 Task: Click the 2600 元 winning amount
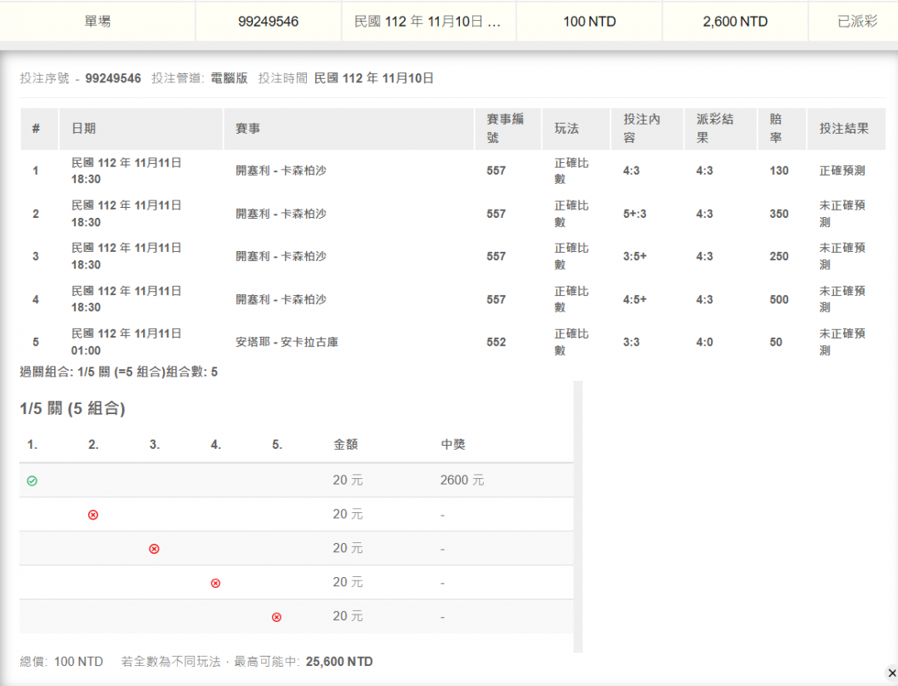462,481
